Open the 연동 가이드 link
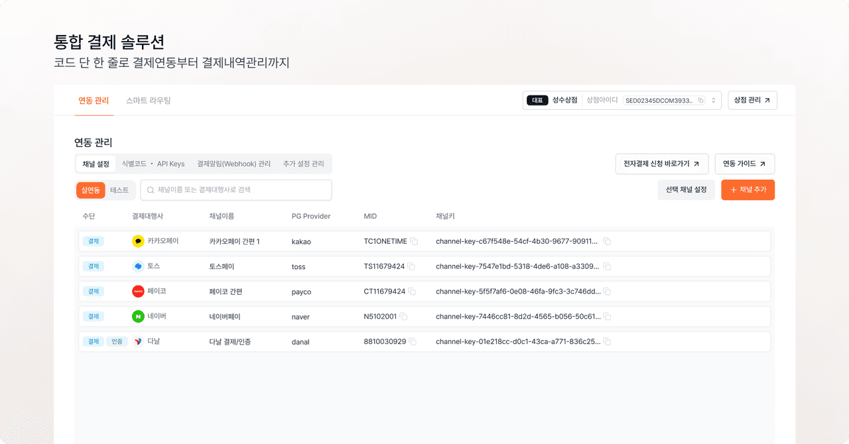Image resolution: width=849 pixels, height=444 pixels. tap(744, 164)
